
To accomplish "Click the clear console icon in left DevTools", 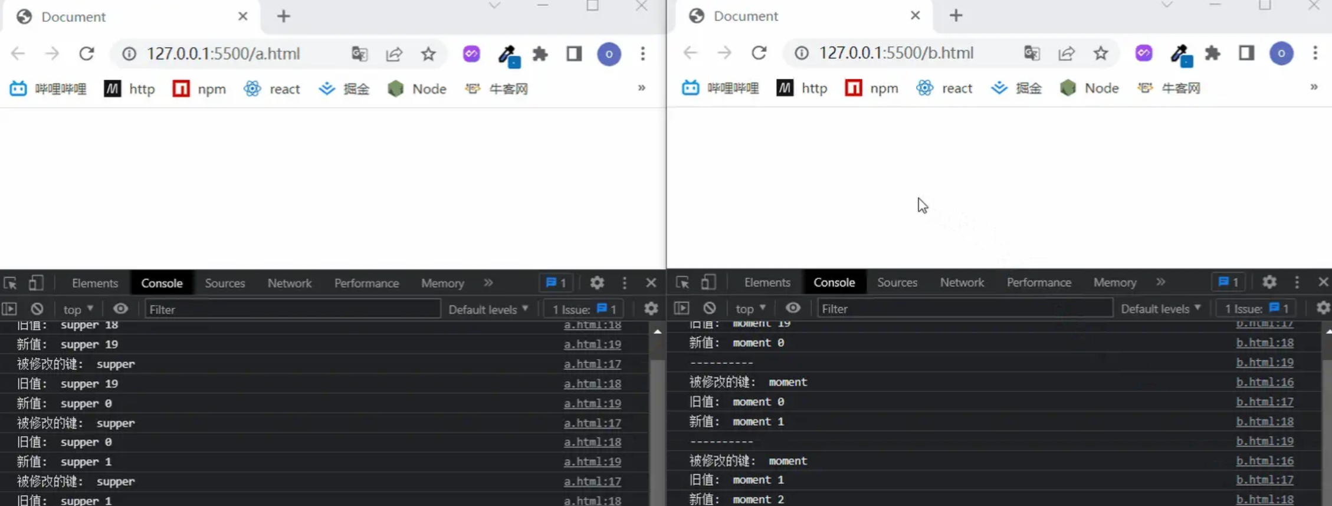I will (37, 309).
